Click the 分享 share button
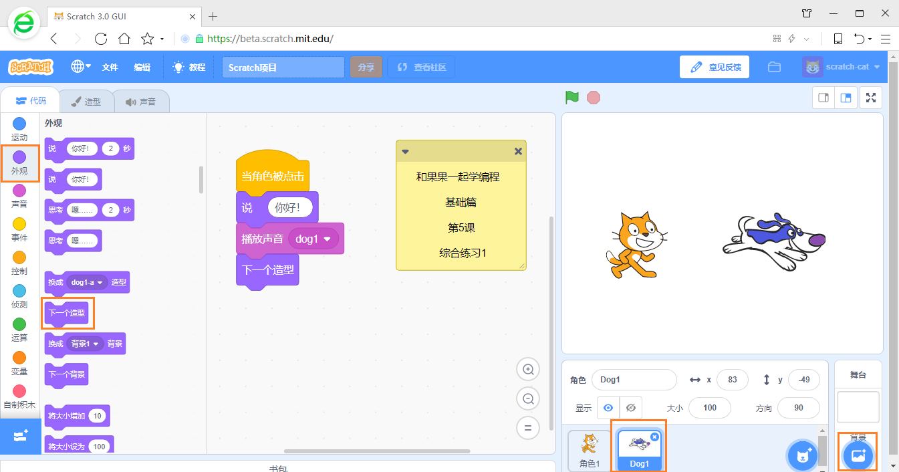Screen dimensions: 899x472 pos(366,67)
